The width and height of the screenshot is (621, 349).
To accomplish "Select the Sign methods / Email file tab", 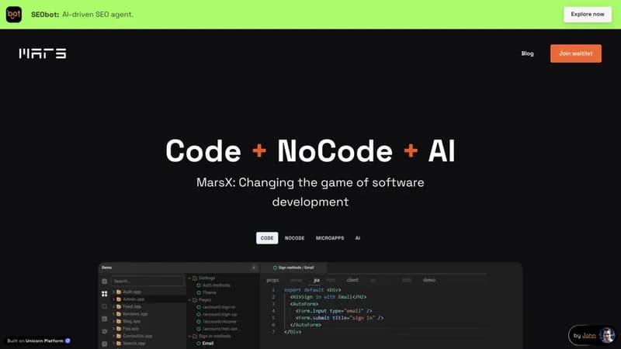I will [293, 268].
